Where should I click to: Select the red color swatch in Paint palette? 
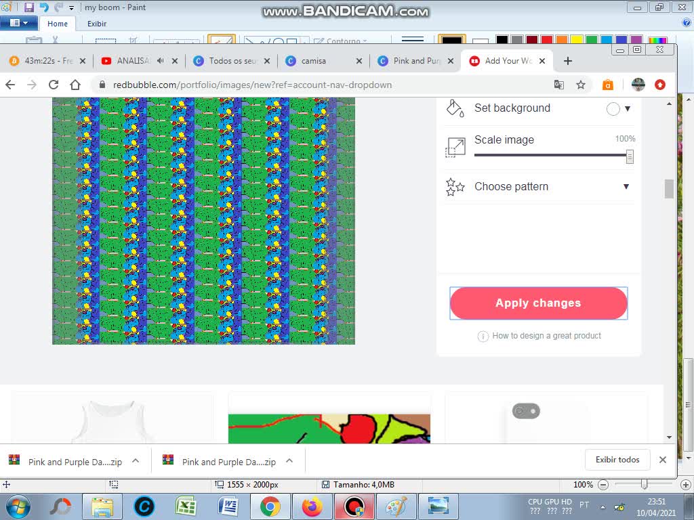547,40
